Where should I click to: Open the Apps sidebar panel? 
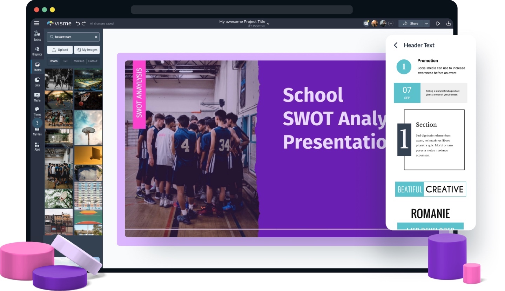point(37,146)
